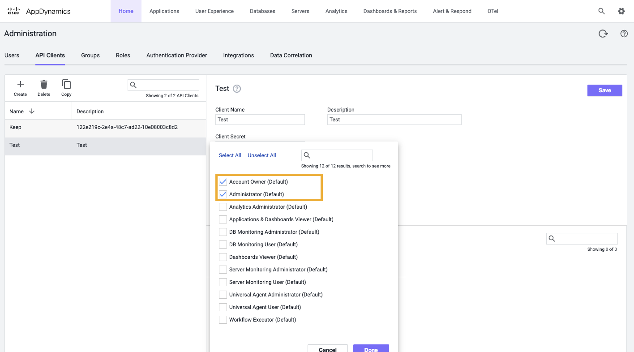634x352 pixels.
Task: Open the Data Correlation tab
Action: (291, 56)
